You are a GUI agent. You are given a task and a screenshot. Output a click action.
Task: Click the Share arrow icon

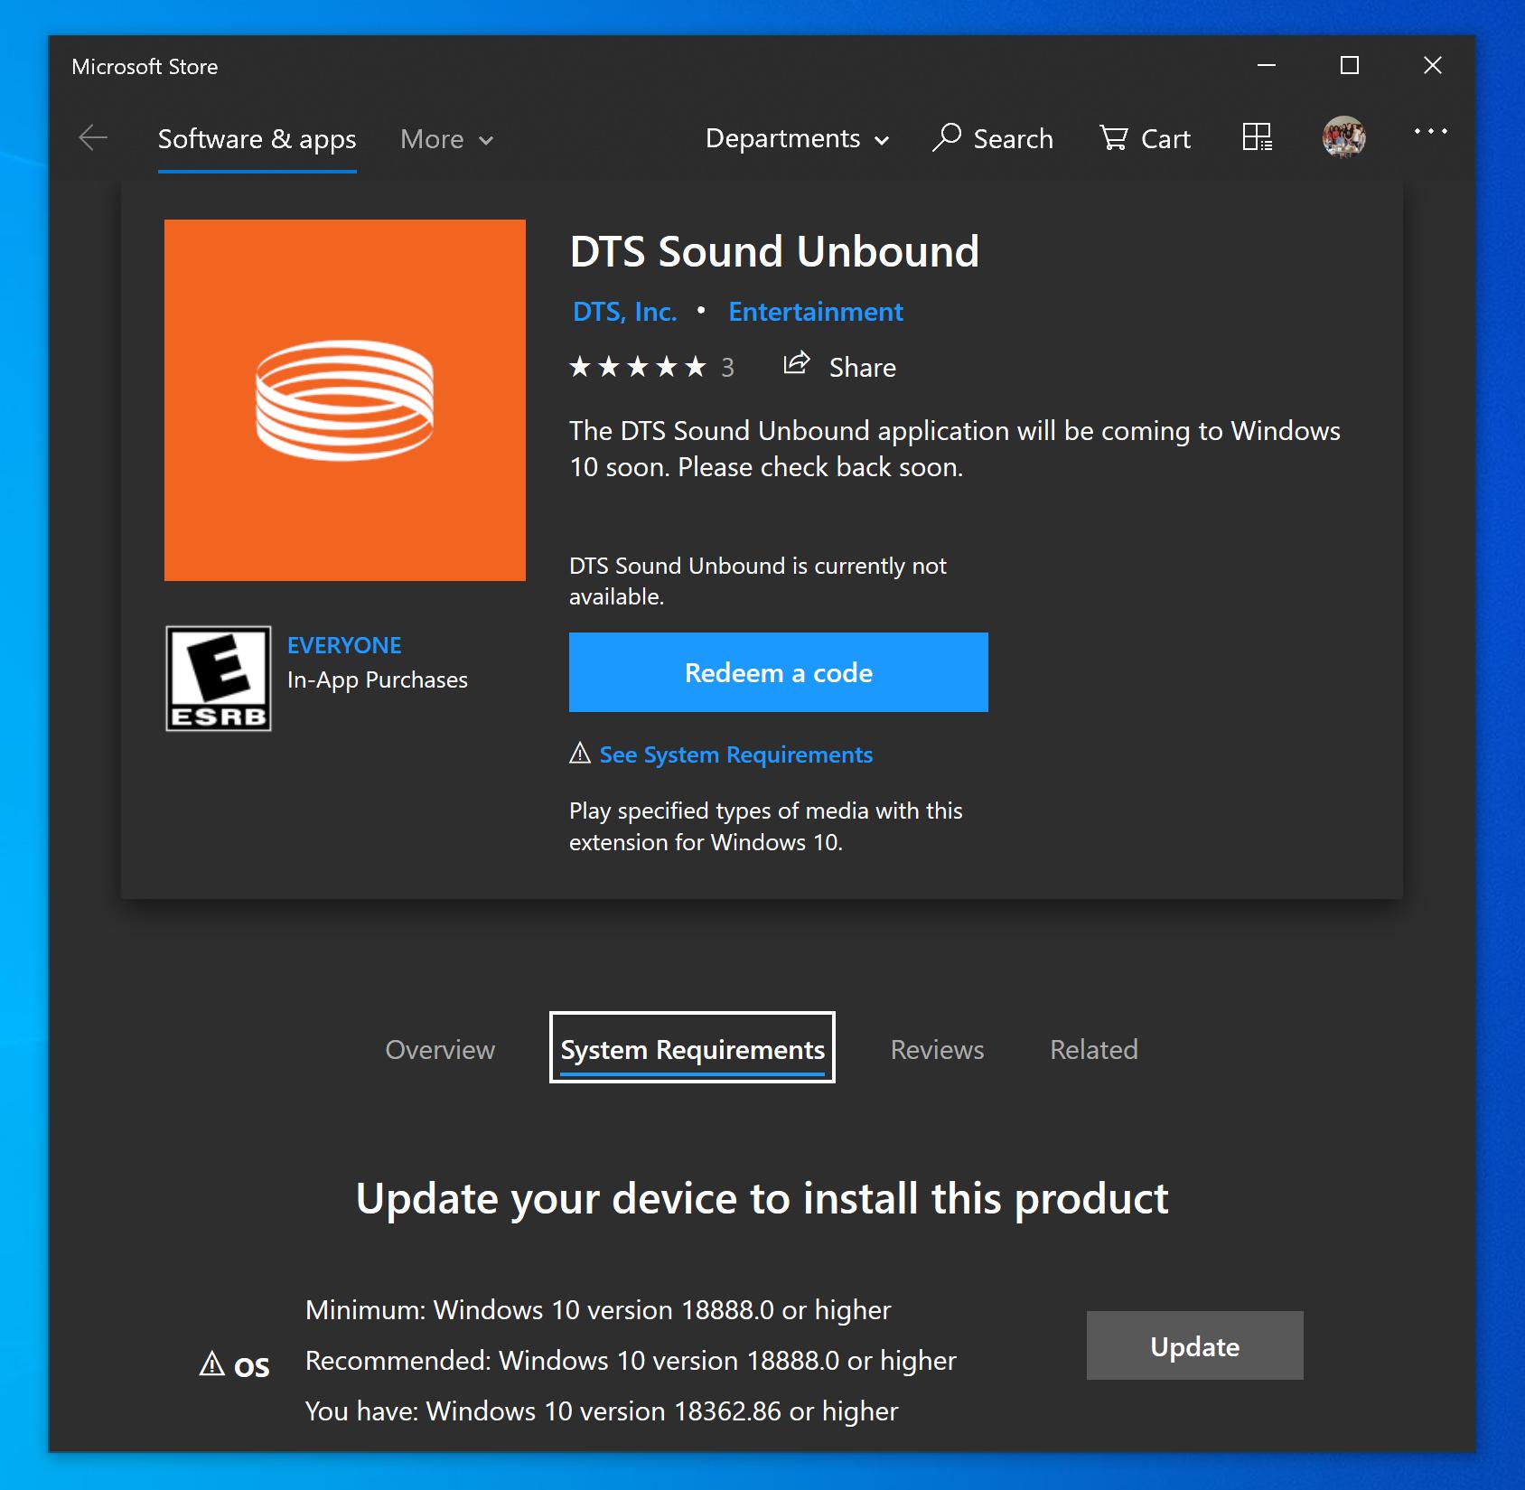pos(797,364)
